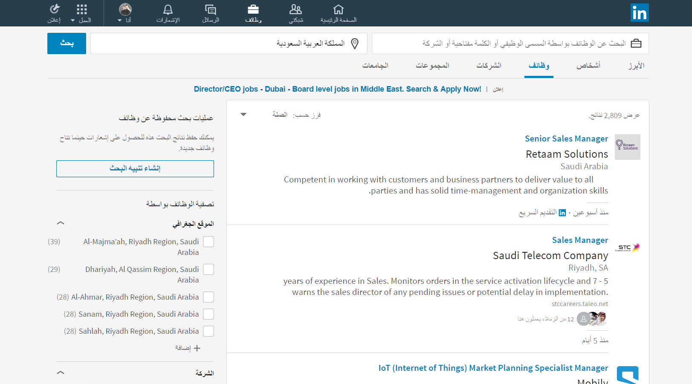
Task: Select the Jobs search tab
Action: coord(539,66)
